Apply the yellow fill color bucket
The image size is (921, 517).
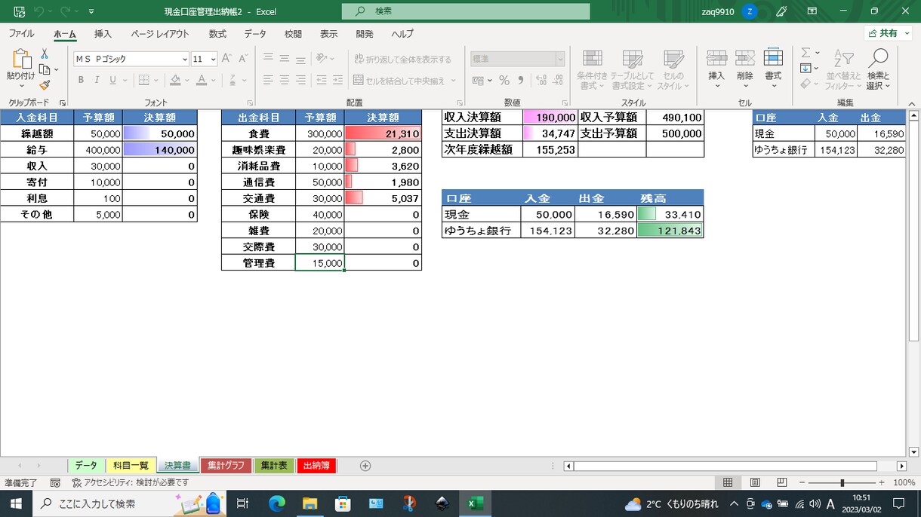(x=175, y=80)
